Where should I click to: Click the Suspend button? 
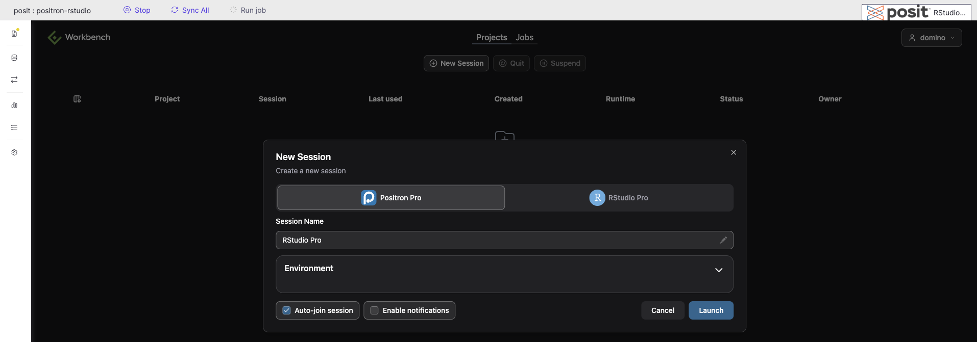click(x=560, y=63)
